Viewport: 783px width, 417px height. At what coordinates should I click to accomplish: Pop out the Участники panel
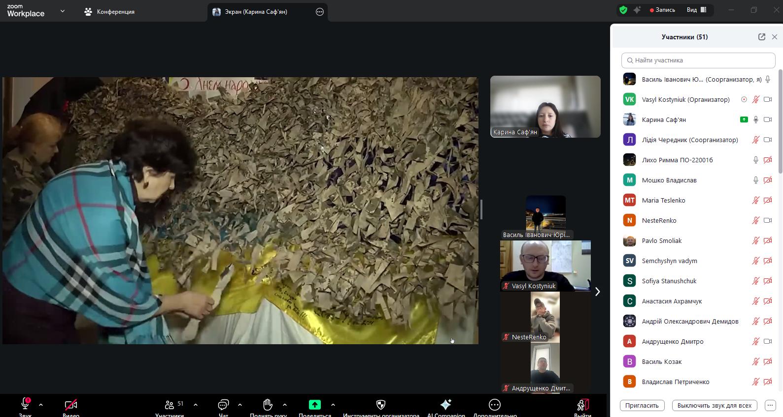tap(762, 37)
